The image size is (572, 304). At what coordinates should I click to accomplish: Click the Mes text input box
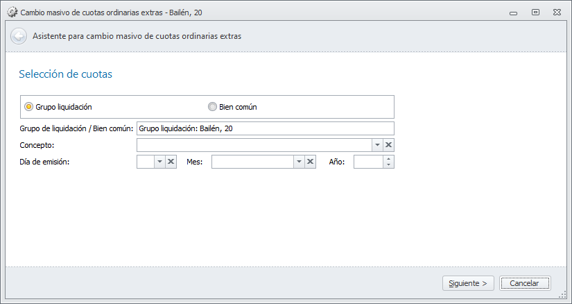click(x=252, y=162)
